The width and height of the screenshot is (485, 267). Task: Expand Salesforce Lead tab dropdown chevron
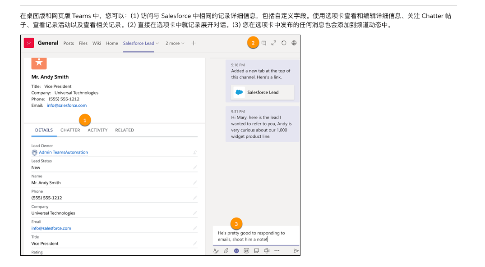pyautogui.click(x=157, y=44)
